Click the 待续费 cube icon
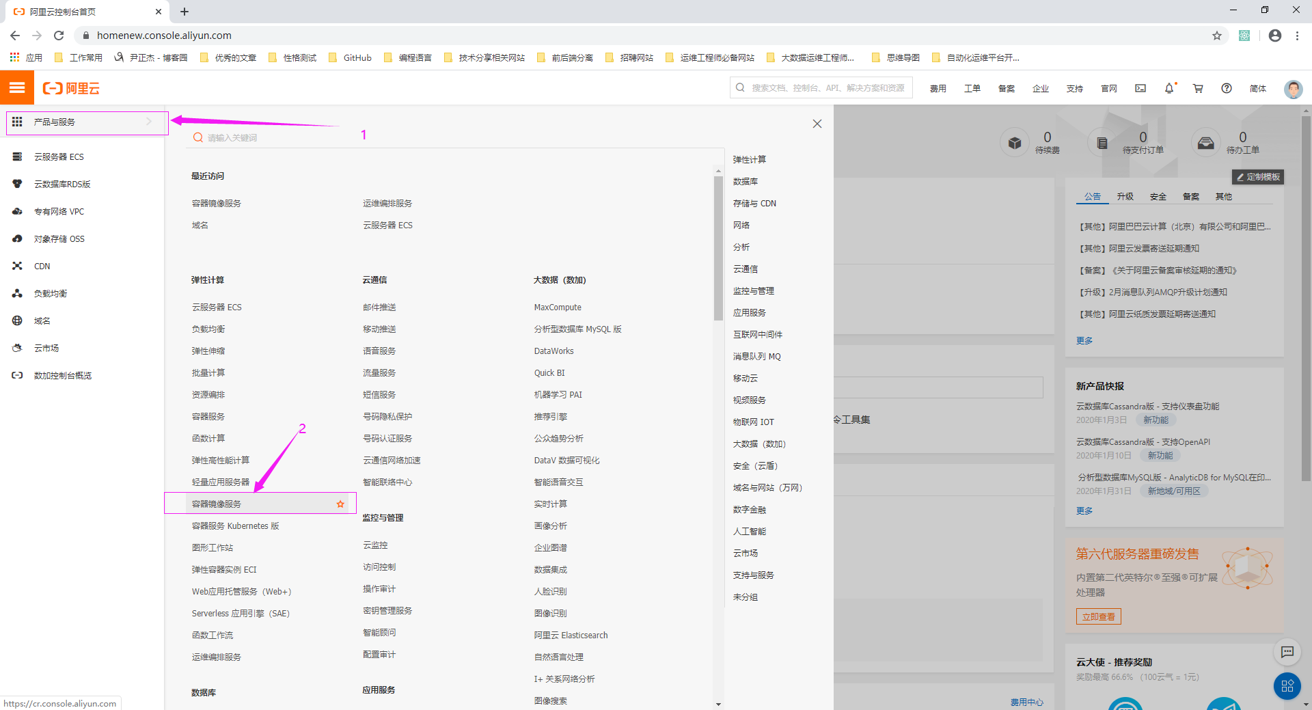The image size is (1312, 710). point(1015,143)
